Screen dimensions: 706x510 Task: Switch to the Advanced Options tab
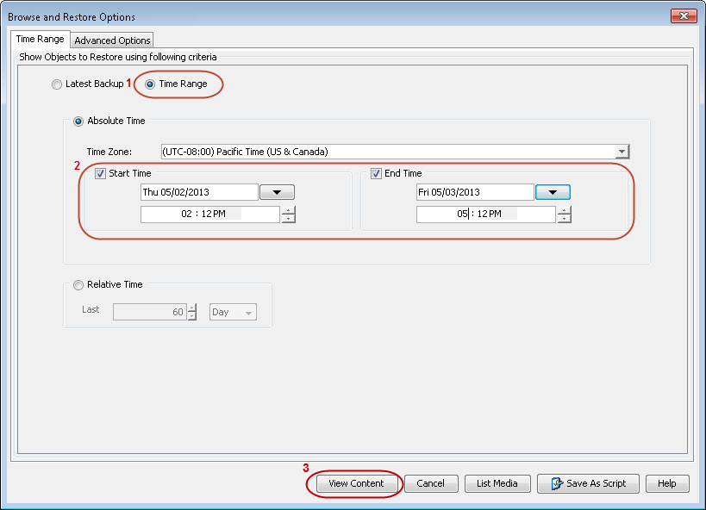[111, 40]
